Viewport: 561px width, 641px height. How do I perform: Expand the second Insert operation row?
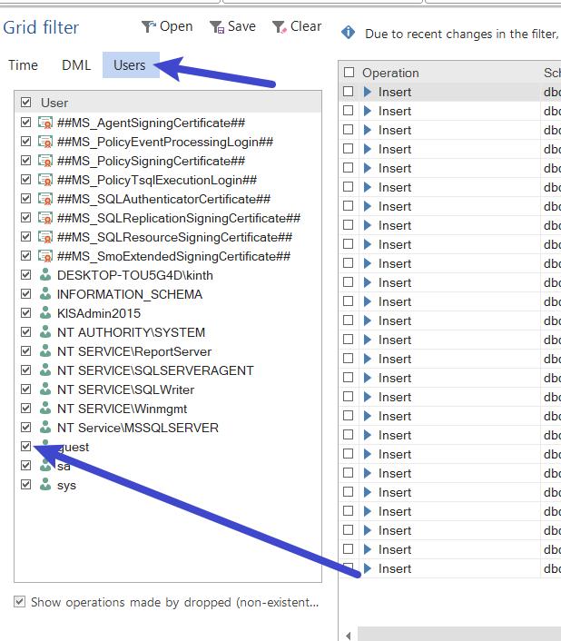368,111
